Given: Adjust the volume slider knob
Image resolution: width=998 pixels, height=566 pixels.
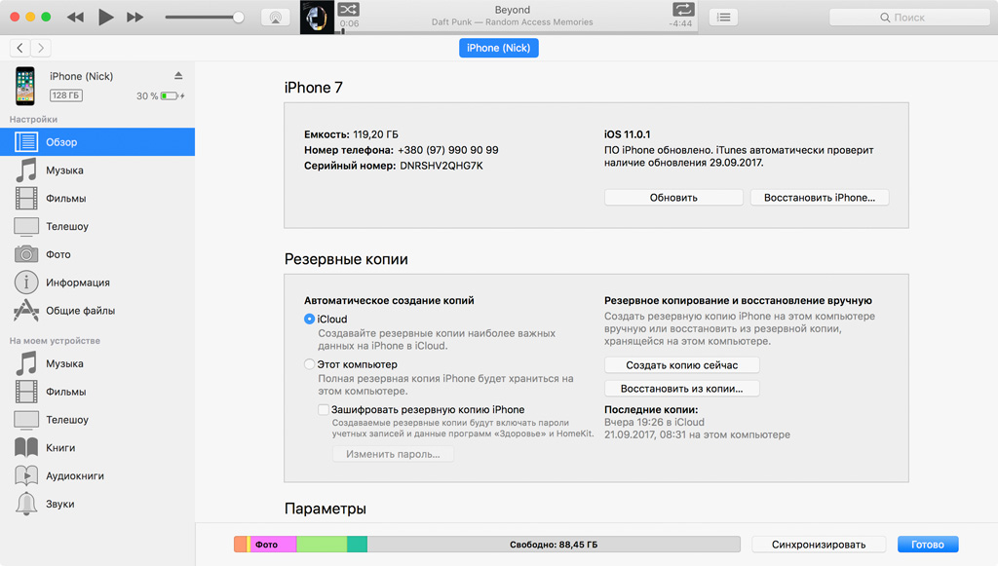Looking at the screenshot, I should pos(239,18).
